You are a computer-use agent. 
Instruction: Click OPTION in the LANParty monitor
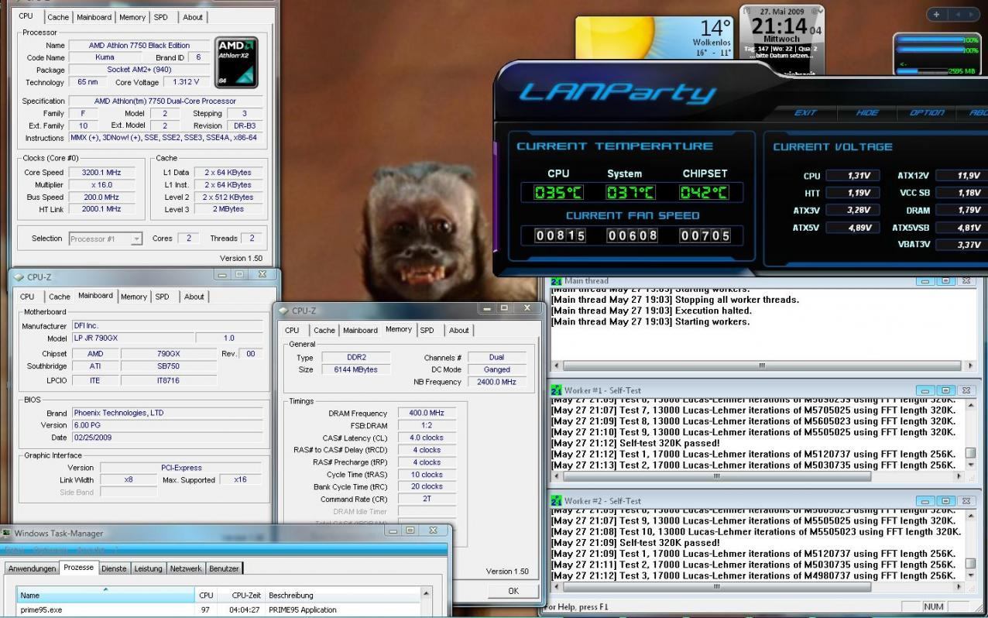tap(927, 112)
